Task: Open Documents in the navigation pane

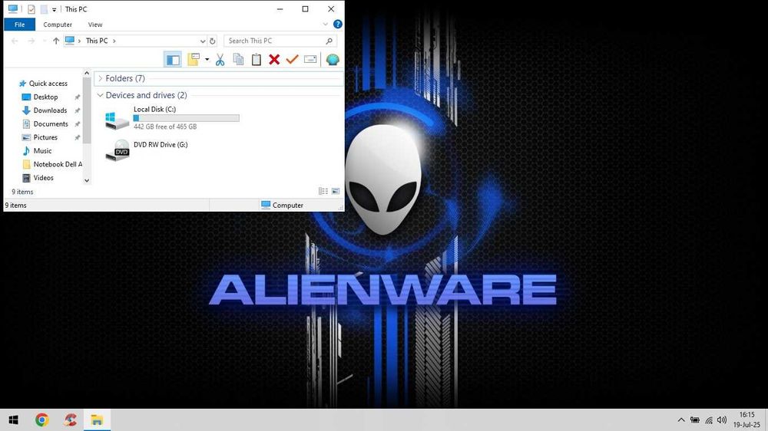Action: point(51,123)
